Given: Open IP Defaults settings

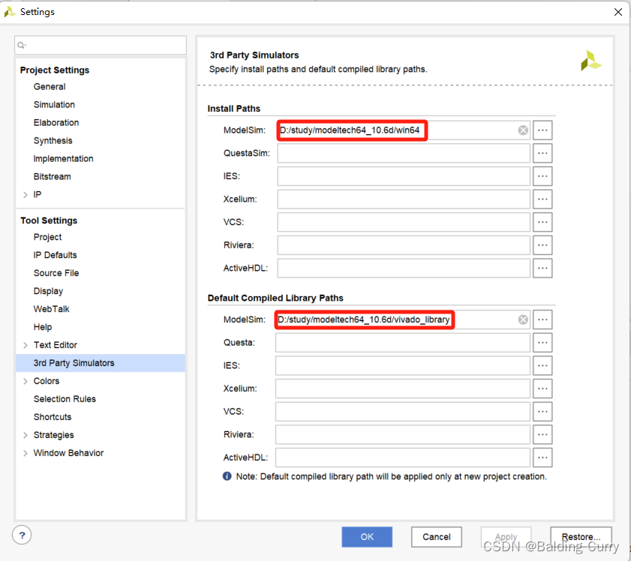Looking at the screenshot, I should click(55, 255).
